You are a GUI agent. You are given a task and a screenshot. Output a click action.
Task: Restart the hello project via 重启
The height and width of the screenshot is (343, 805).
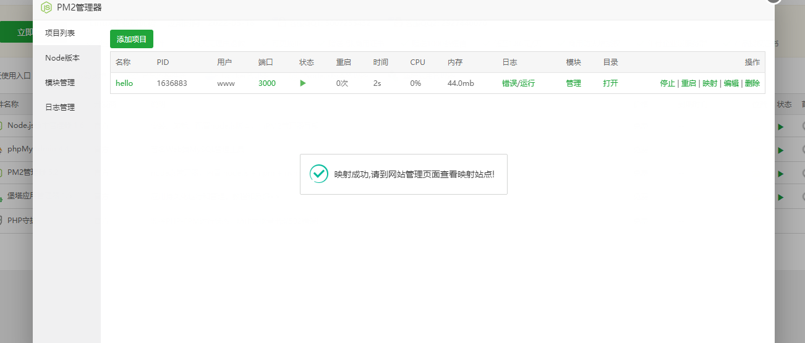[689, 83]
